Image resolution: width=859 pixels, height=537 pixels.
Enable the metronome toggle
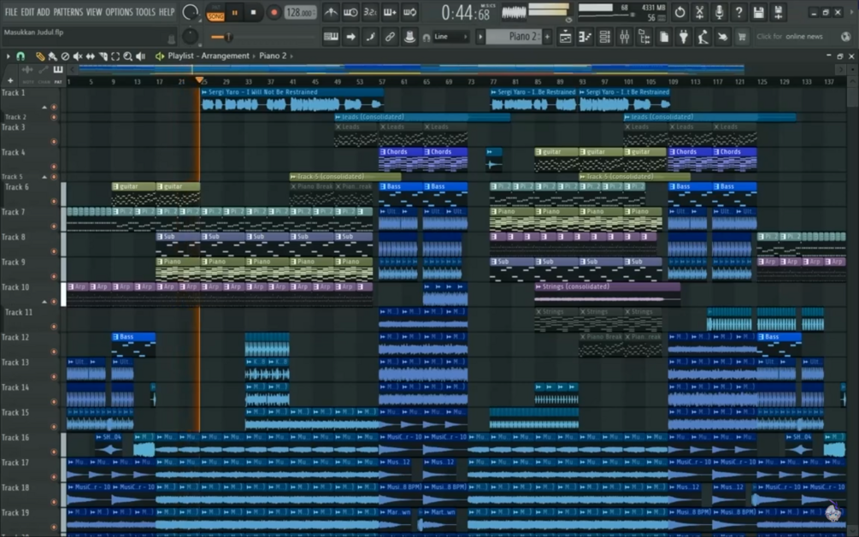point(332,11)
